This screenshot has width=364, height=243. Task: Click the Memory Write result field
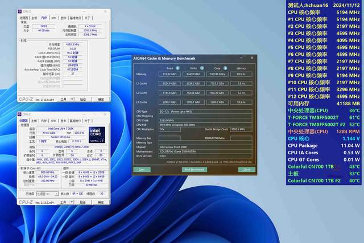(x=193, y=74)
